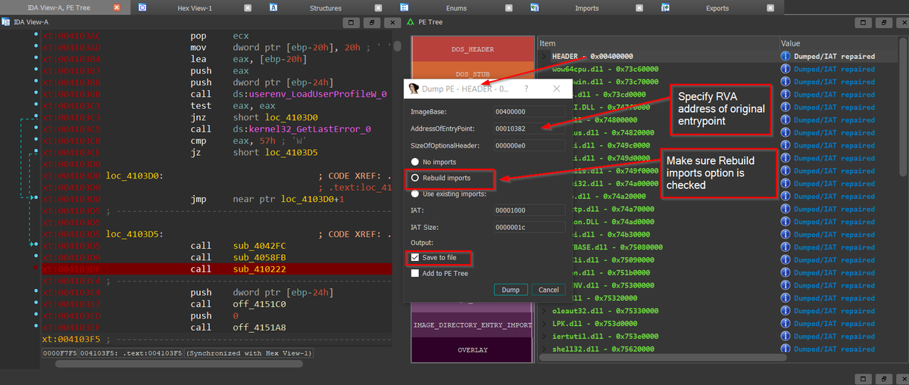Click the Exports tab icon

click(665, 8)
